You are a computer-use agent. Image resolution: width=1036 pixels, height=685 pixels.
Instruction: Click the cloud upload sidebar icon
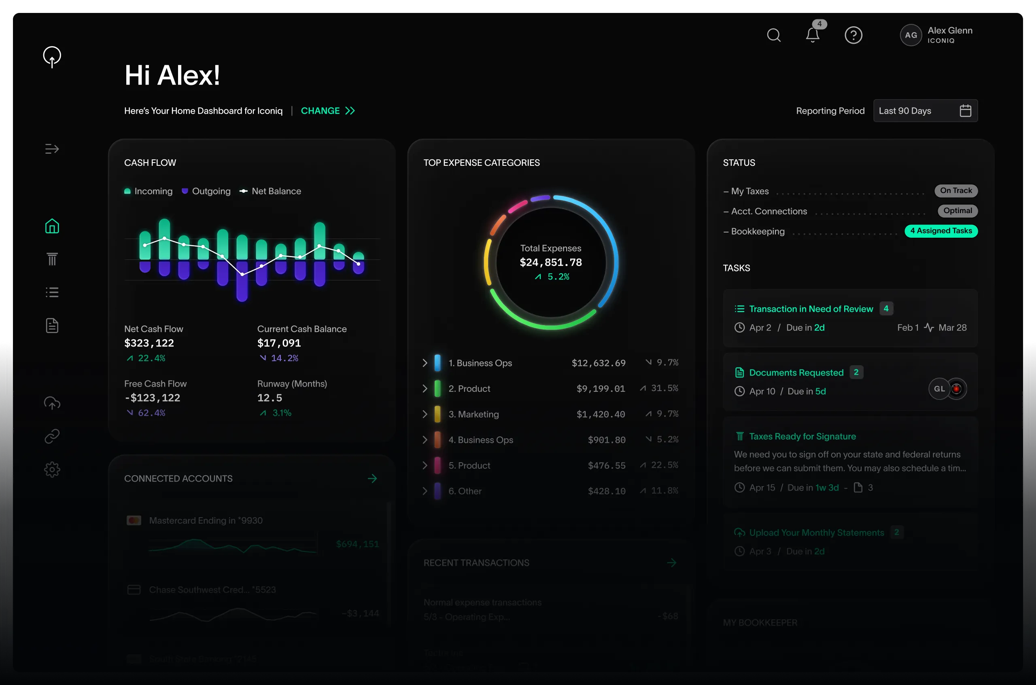[52, 403]
